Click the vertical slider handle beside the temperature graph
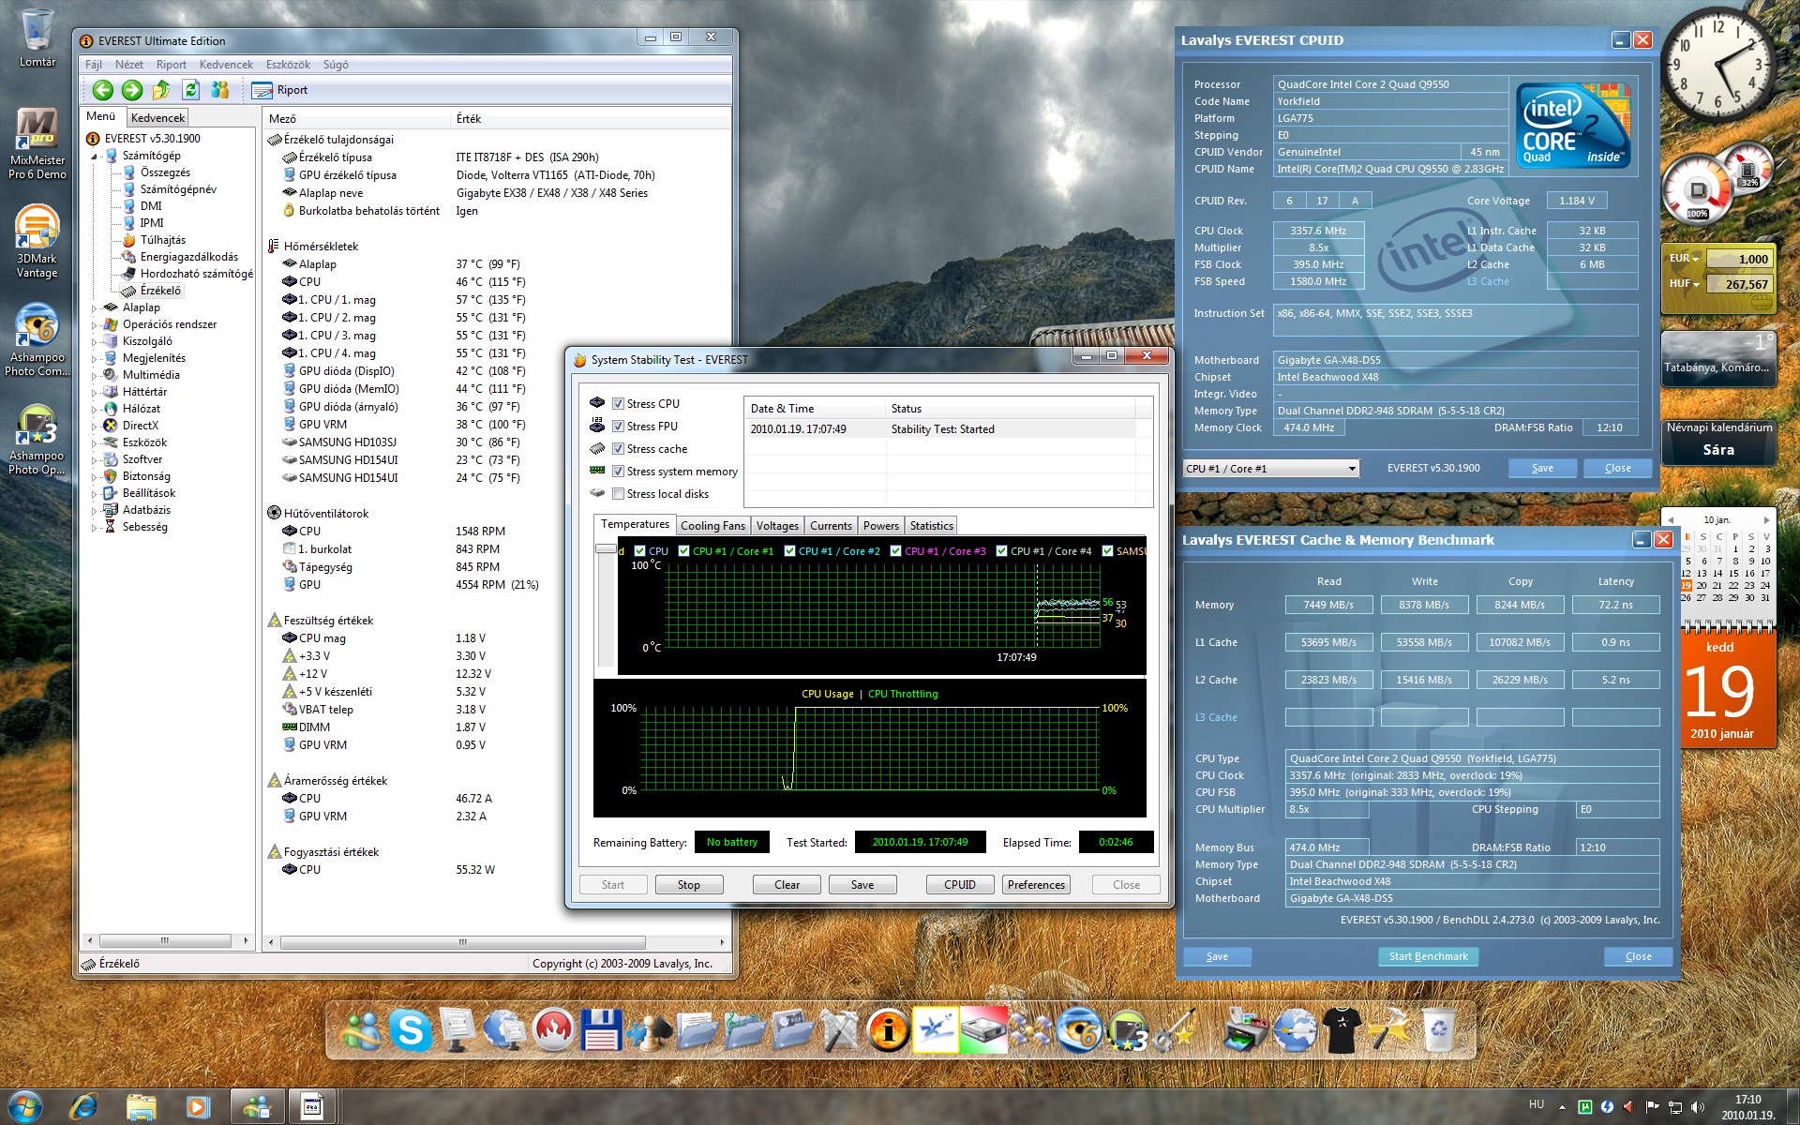The image size is (1800, 1125). 606,549
